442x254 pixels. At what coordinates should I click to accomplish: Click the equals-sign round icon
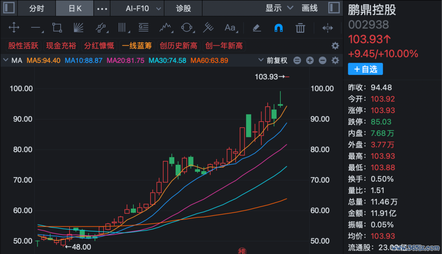297,60
